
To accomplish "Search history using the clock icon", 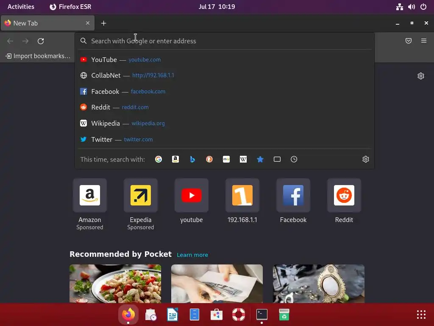I will (x=294, y=159).
